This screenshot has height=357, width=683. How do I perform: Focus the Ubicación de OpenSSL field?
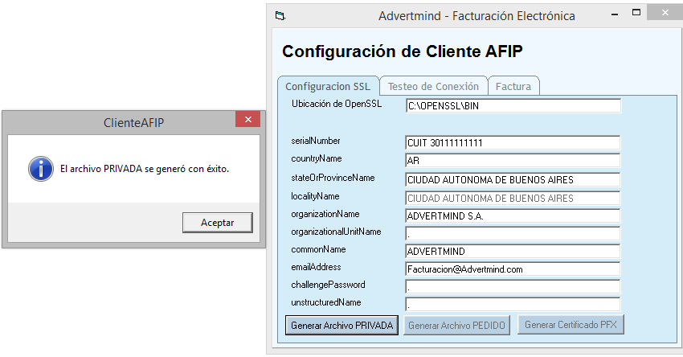513,105
